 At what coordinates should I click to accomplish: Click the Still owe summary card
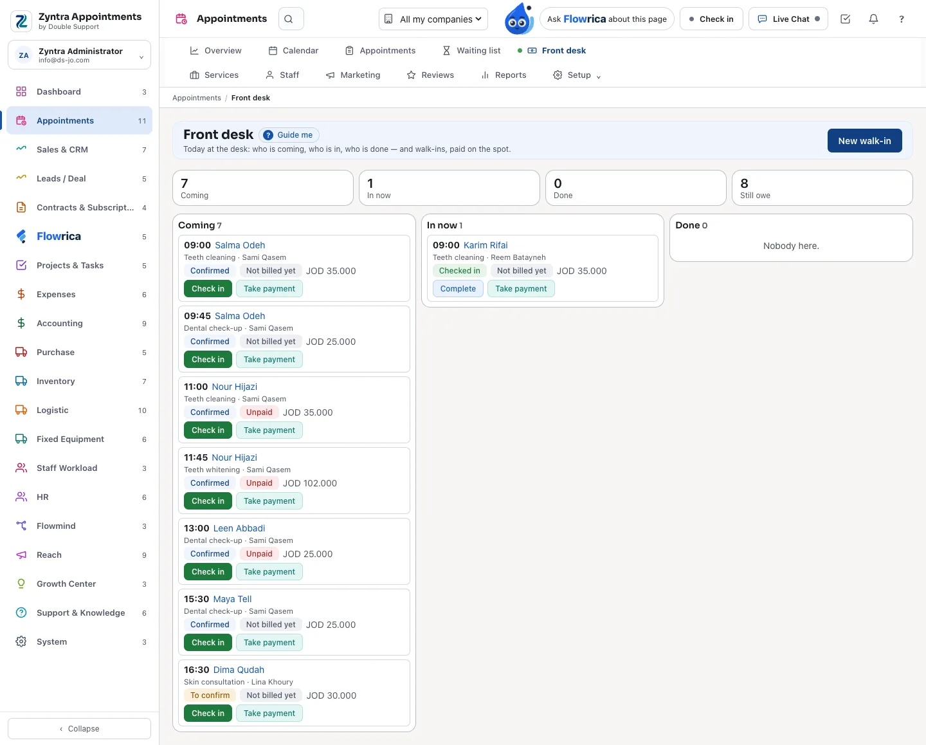[x=822, y=188]
